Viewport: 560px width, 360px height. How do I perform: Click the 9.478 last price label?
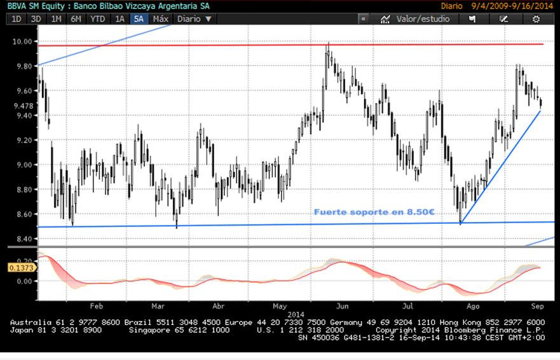click(x=24, y=106)
